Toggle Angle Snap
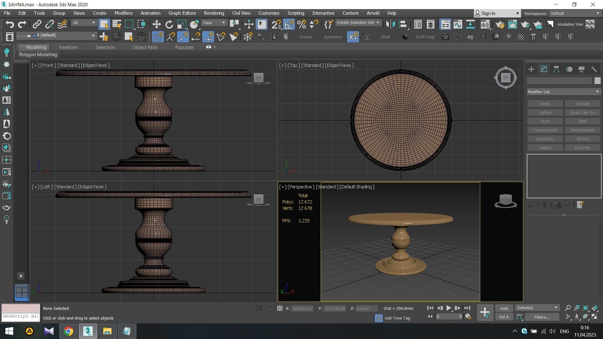Screen dimensions: 603x339 point(289,24)
